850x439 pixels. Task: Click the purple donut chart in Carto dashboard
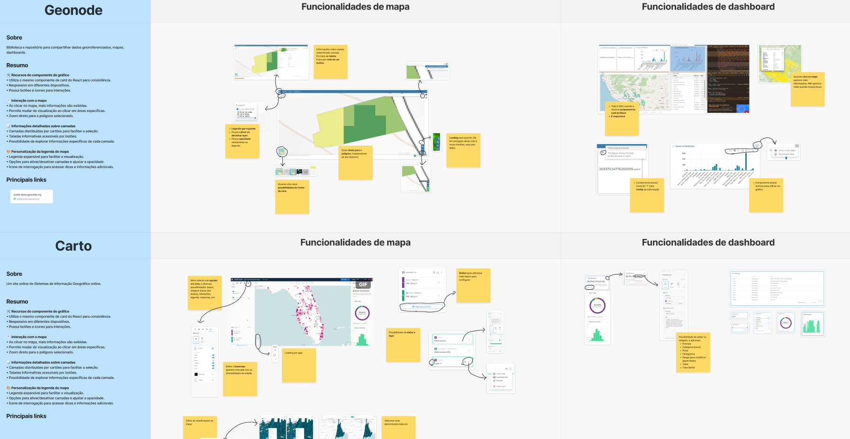click(597, 305)
